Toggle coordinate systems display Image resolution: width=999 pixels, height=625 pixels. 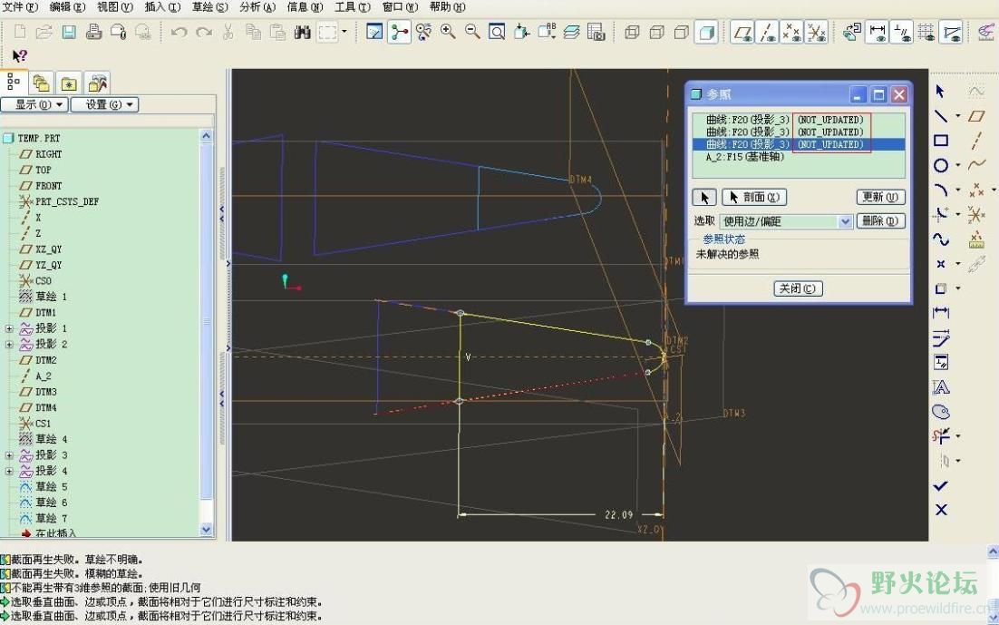click(x=817, y=32)
